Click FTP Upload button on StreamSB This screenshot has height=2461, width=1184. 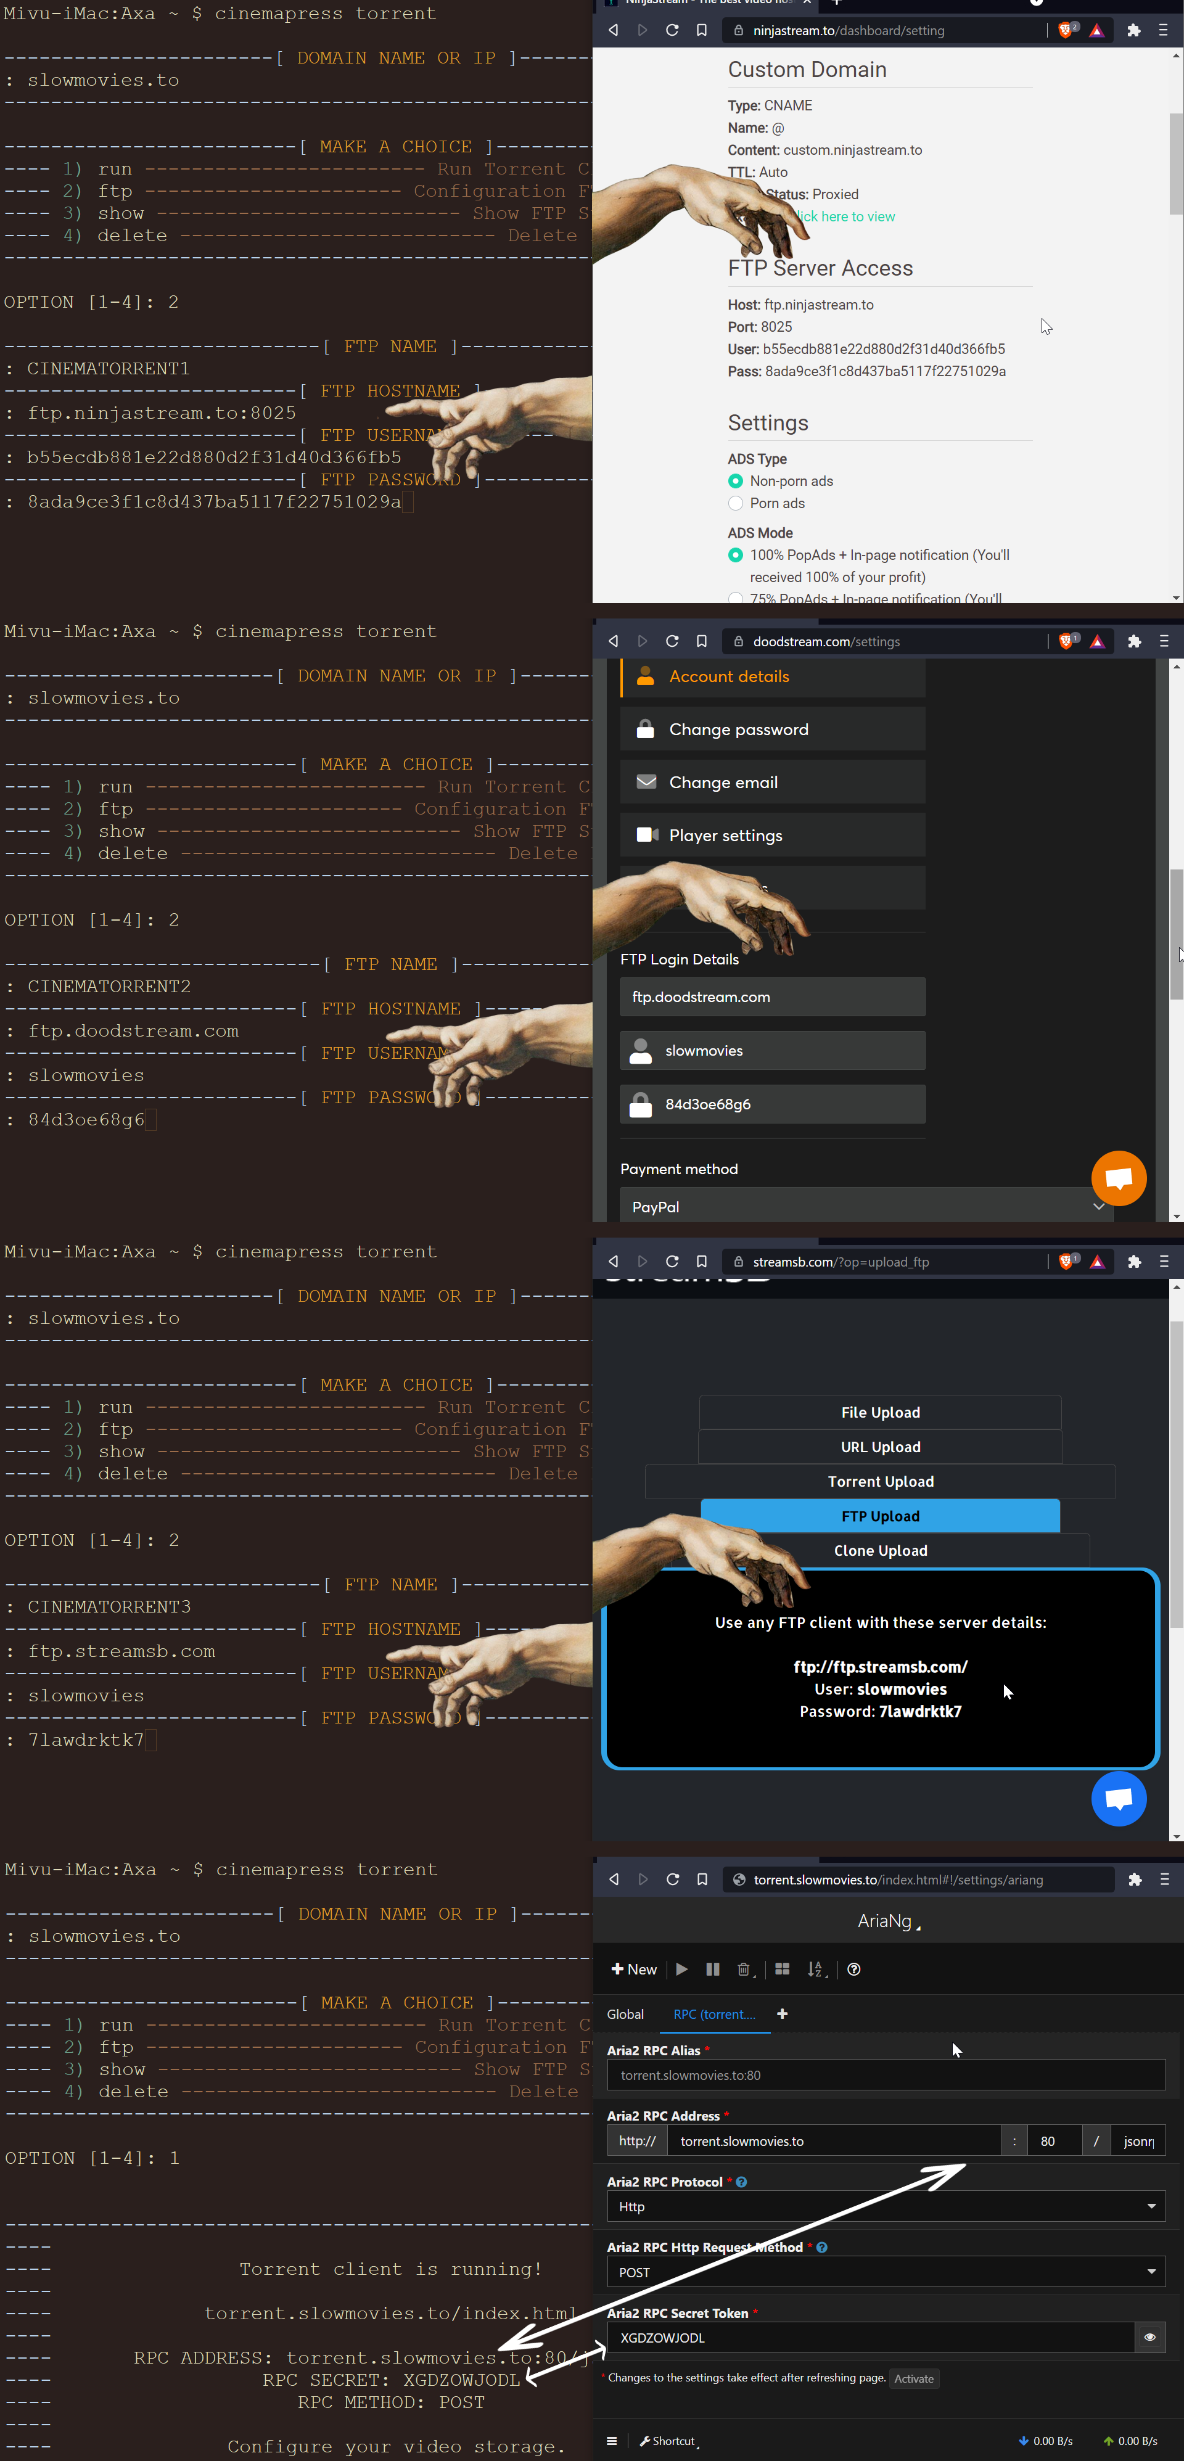(880, 1516)
